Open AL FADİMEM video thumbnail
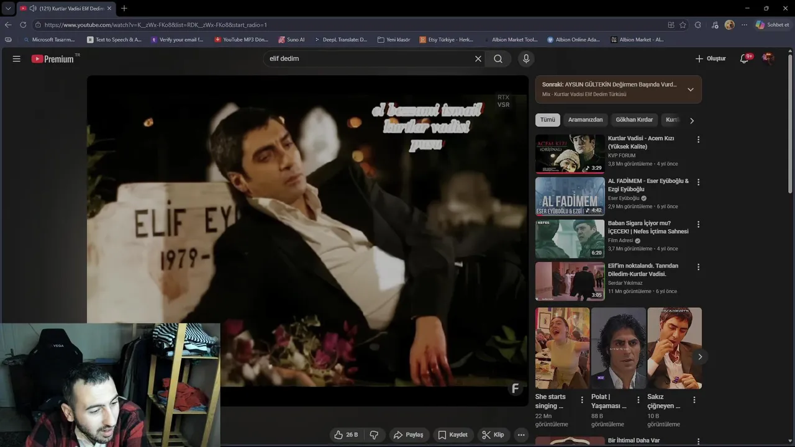This screenshot has height=447, width=795. pos(570,196)
